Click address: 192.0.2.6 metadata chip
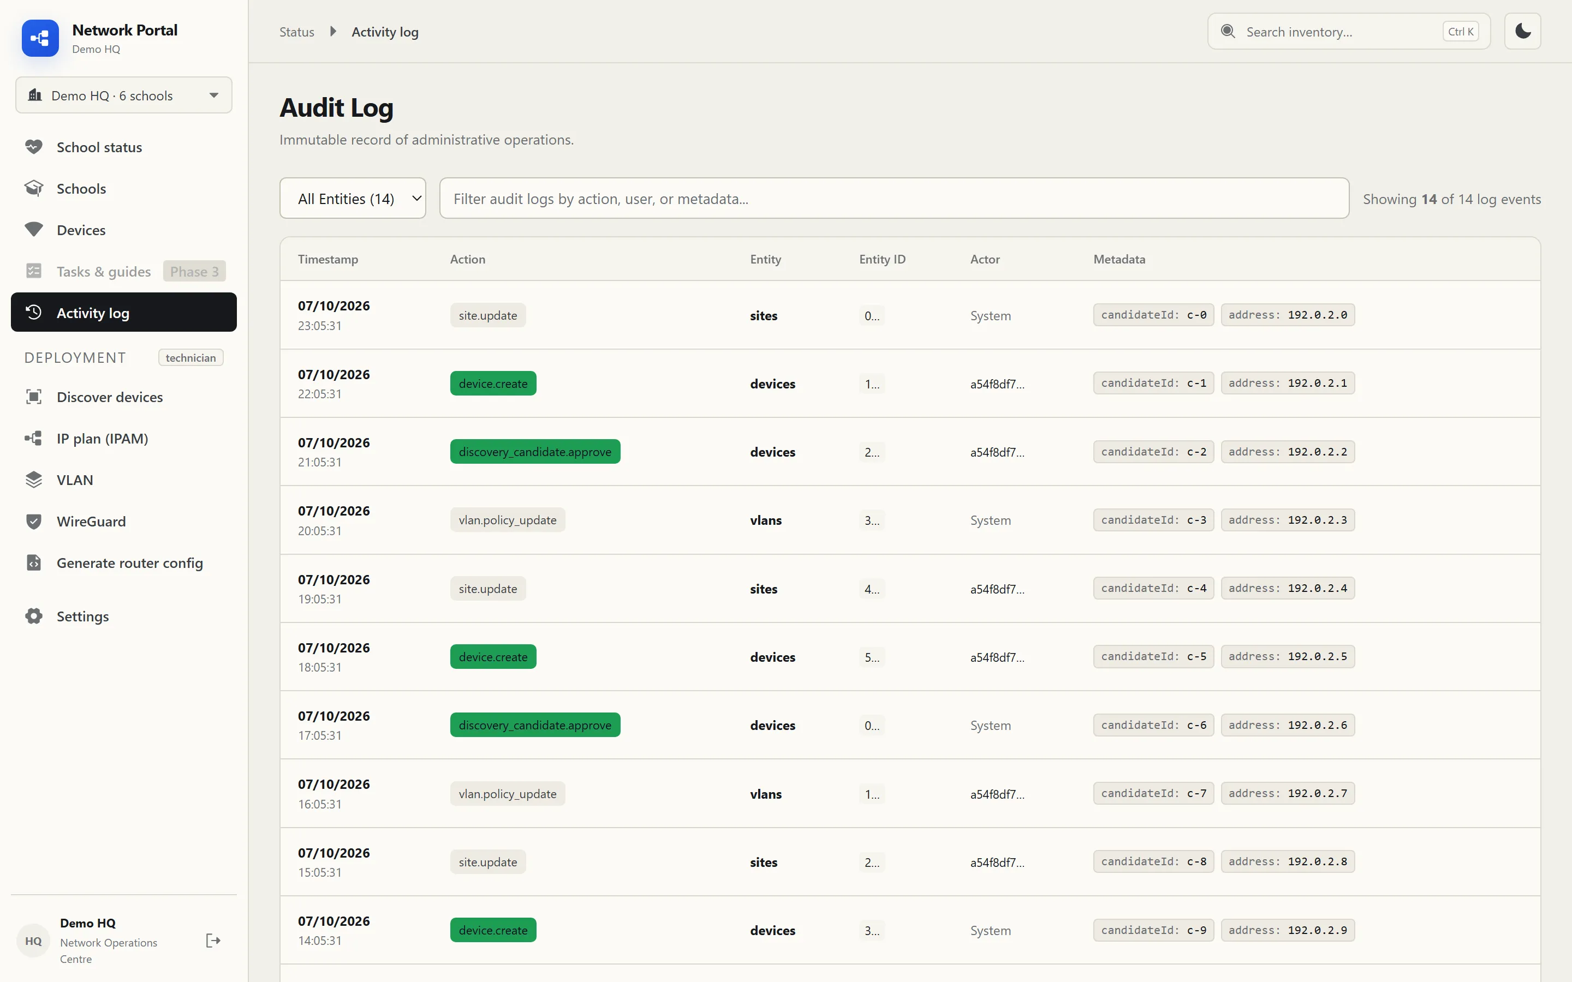 coord(1288,726)
